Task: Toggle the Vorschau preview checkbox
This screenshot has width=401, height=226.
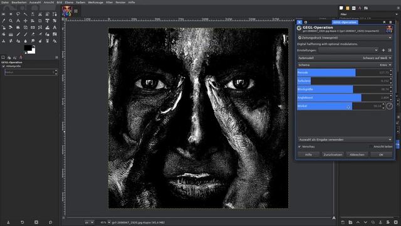Action: coord(299,146)
